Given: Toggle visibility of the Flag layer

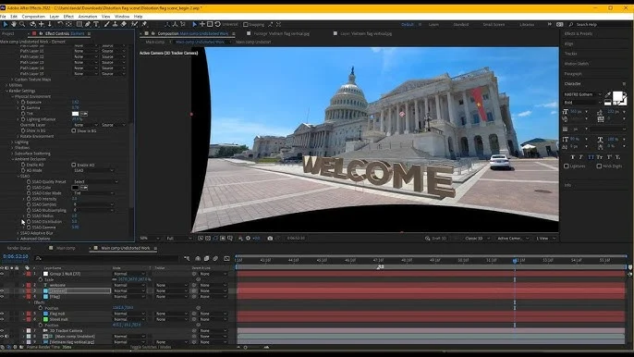Looking at the screenshot, I should point(2,297).
